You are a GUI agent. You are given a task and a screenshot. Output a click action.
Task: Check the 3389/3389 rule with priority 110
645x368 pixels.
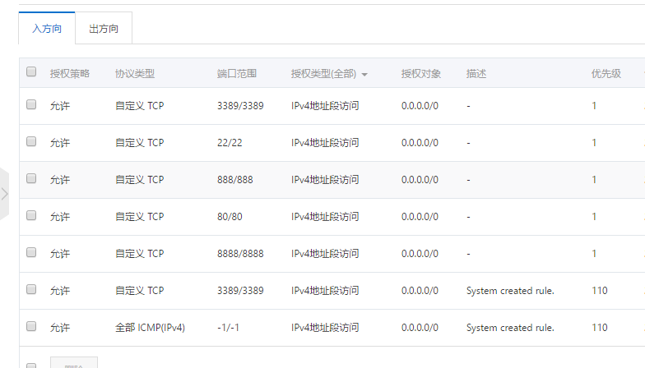tap(31, 289)
